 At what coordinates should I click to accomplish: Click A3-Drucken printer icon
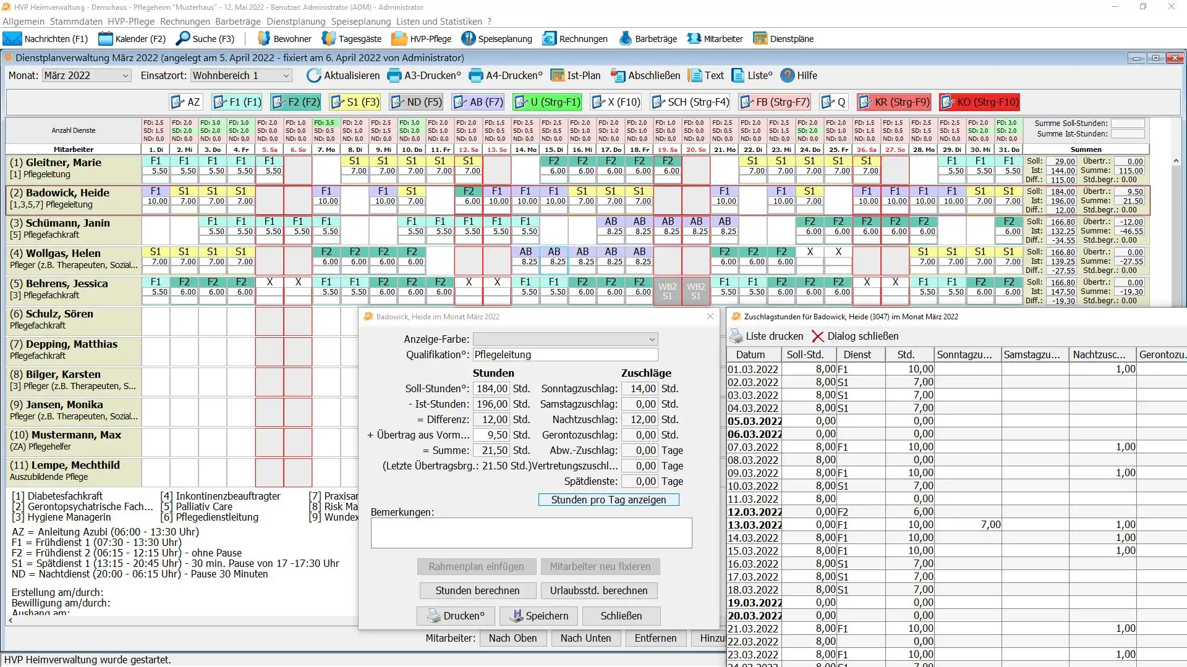[394, 75]
